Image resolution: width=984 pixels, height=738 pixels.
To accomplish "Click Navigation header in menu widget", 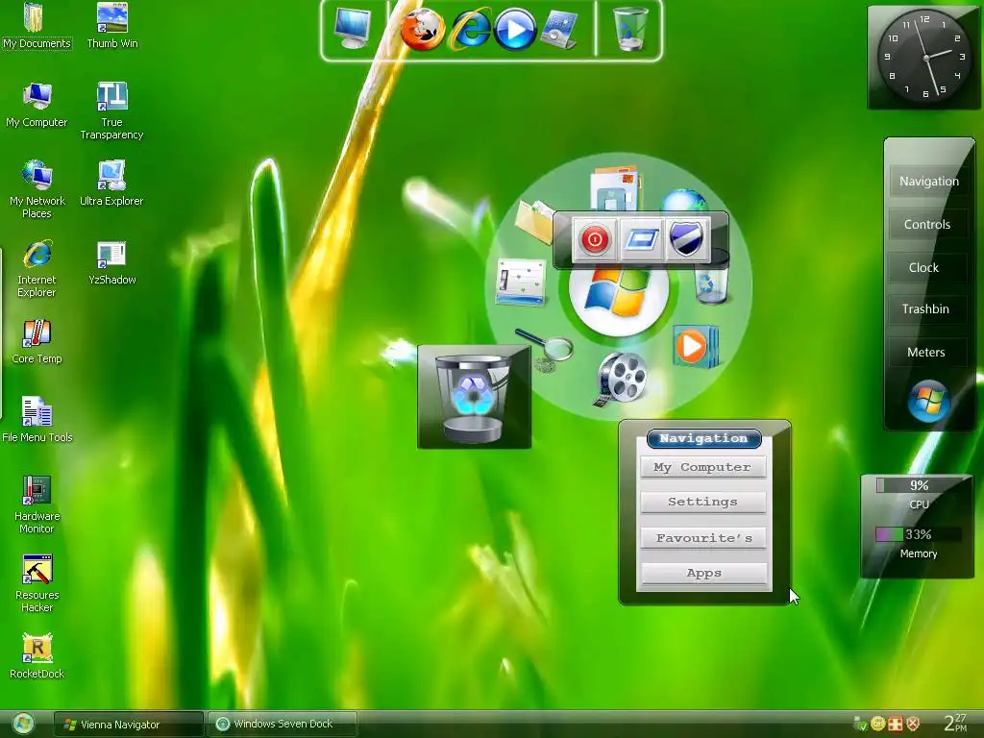I will click(x=703, y=438).
